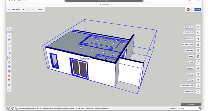Open the Materials panel icon
Viewport: 208px width, 111px height.
tap(198, 51)
